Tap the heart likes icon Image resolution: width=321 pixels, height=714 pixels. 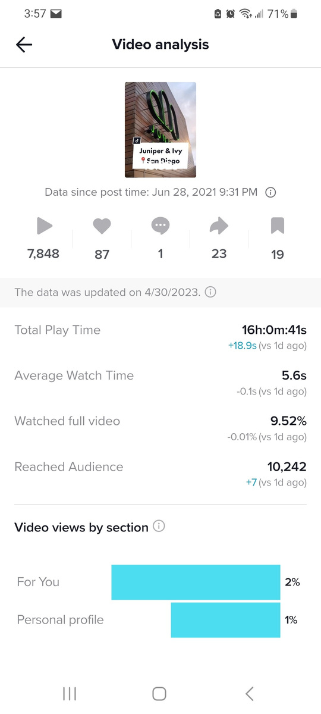coord(102,226)
